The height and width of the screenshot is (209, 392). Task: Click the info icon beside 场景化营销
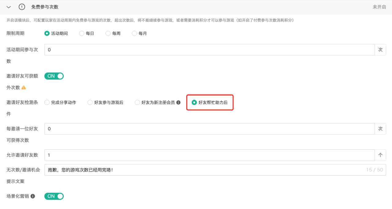point(33,196)
